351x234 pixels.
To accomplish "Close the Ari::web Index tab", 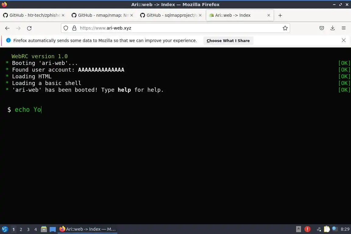I will click(269, 15).
